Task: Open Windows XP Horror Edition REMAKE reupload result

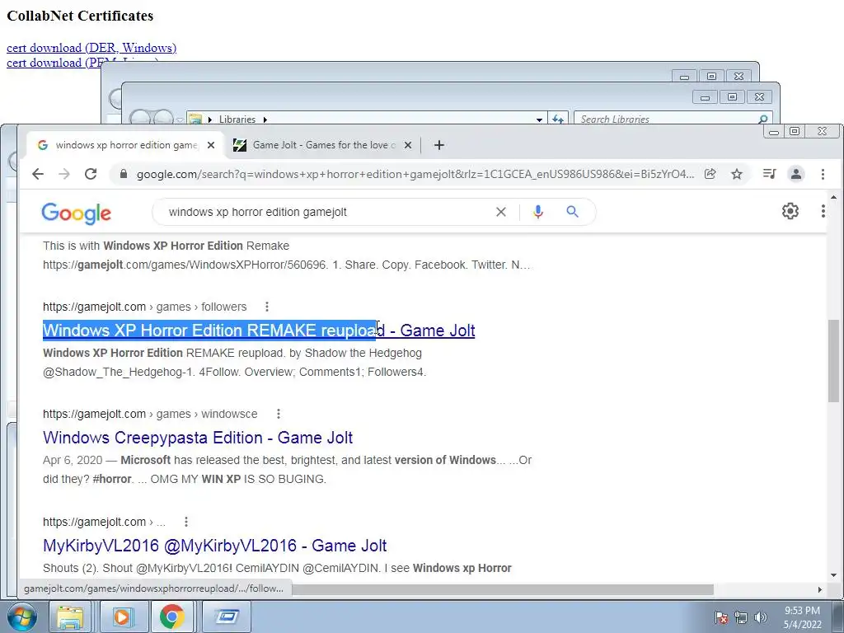Action: pos(259,331)
